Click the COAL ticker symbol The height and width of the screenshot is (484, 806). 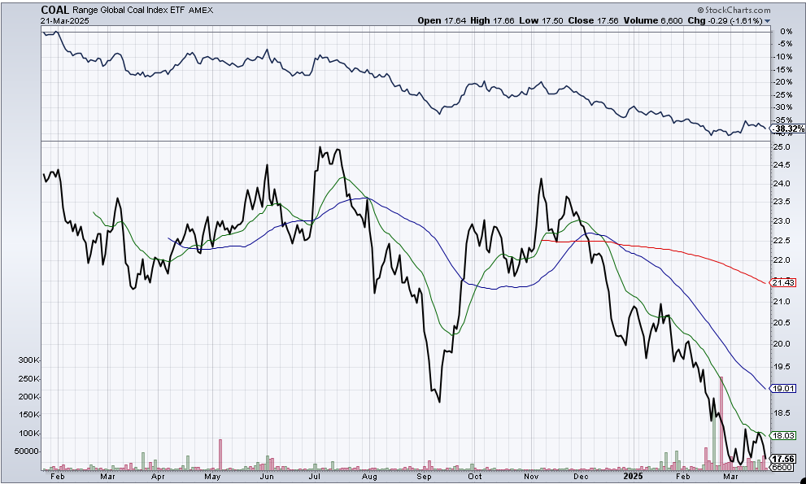click(x=55, y=10)
